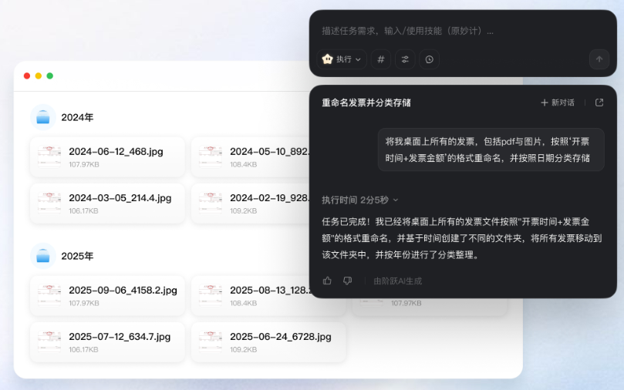Minimize the file window with yellow button
This screenshot has width=624, height=390.
click(x=39, y=76)
